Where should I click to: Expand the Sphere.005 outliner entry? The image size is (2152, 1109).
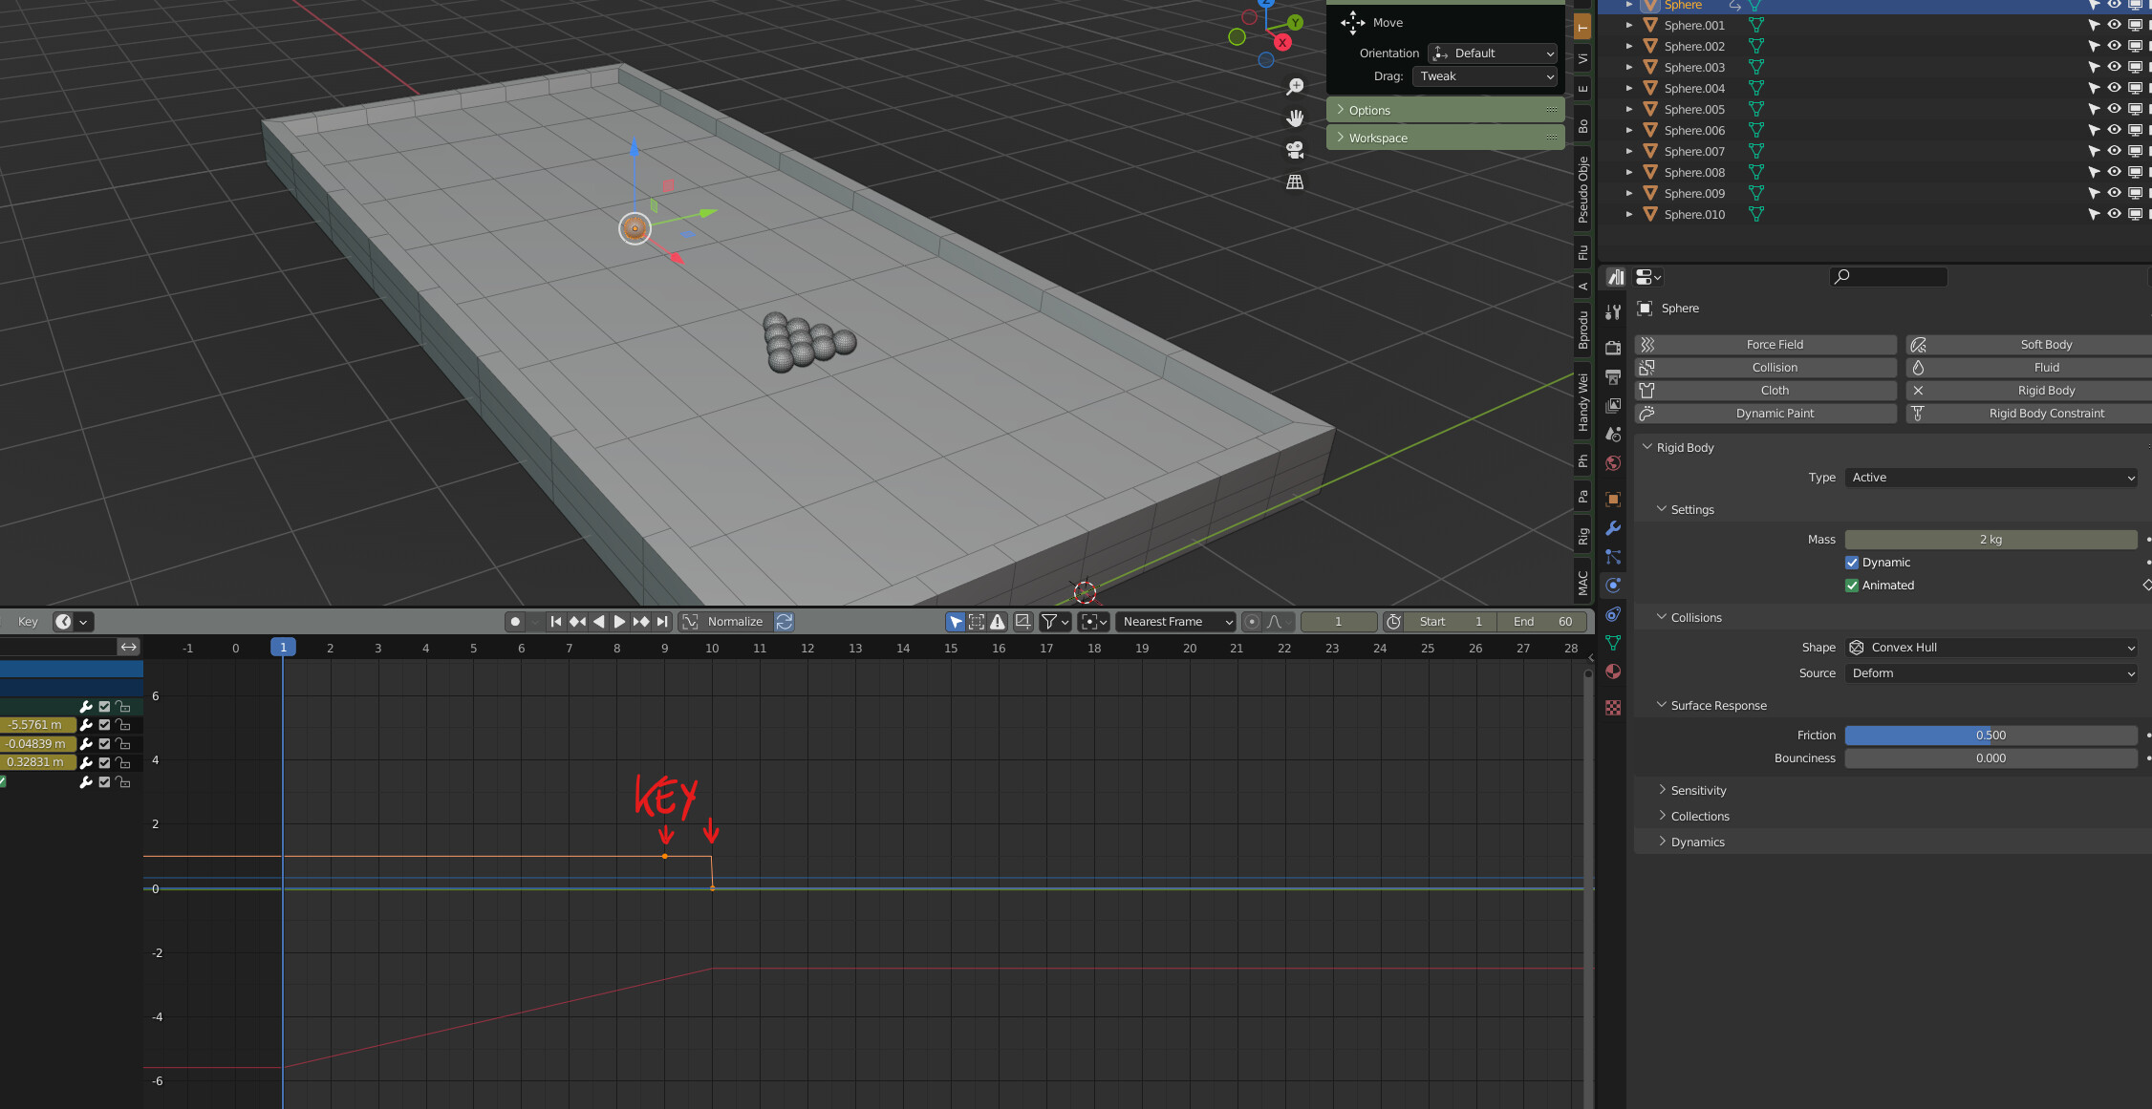coord(1628,109)
